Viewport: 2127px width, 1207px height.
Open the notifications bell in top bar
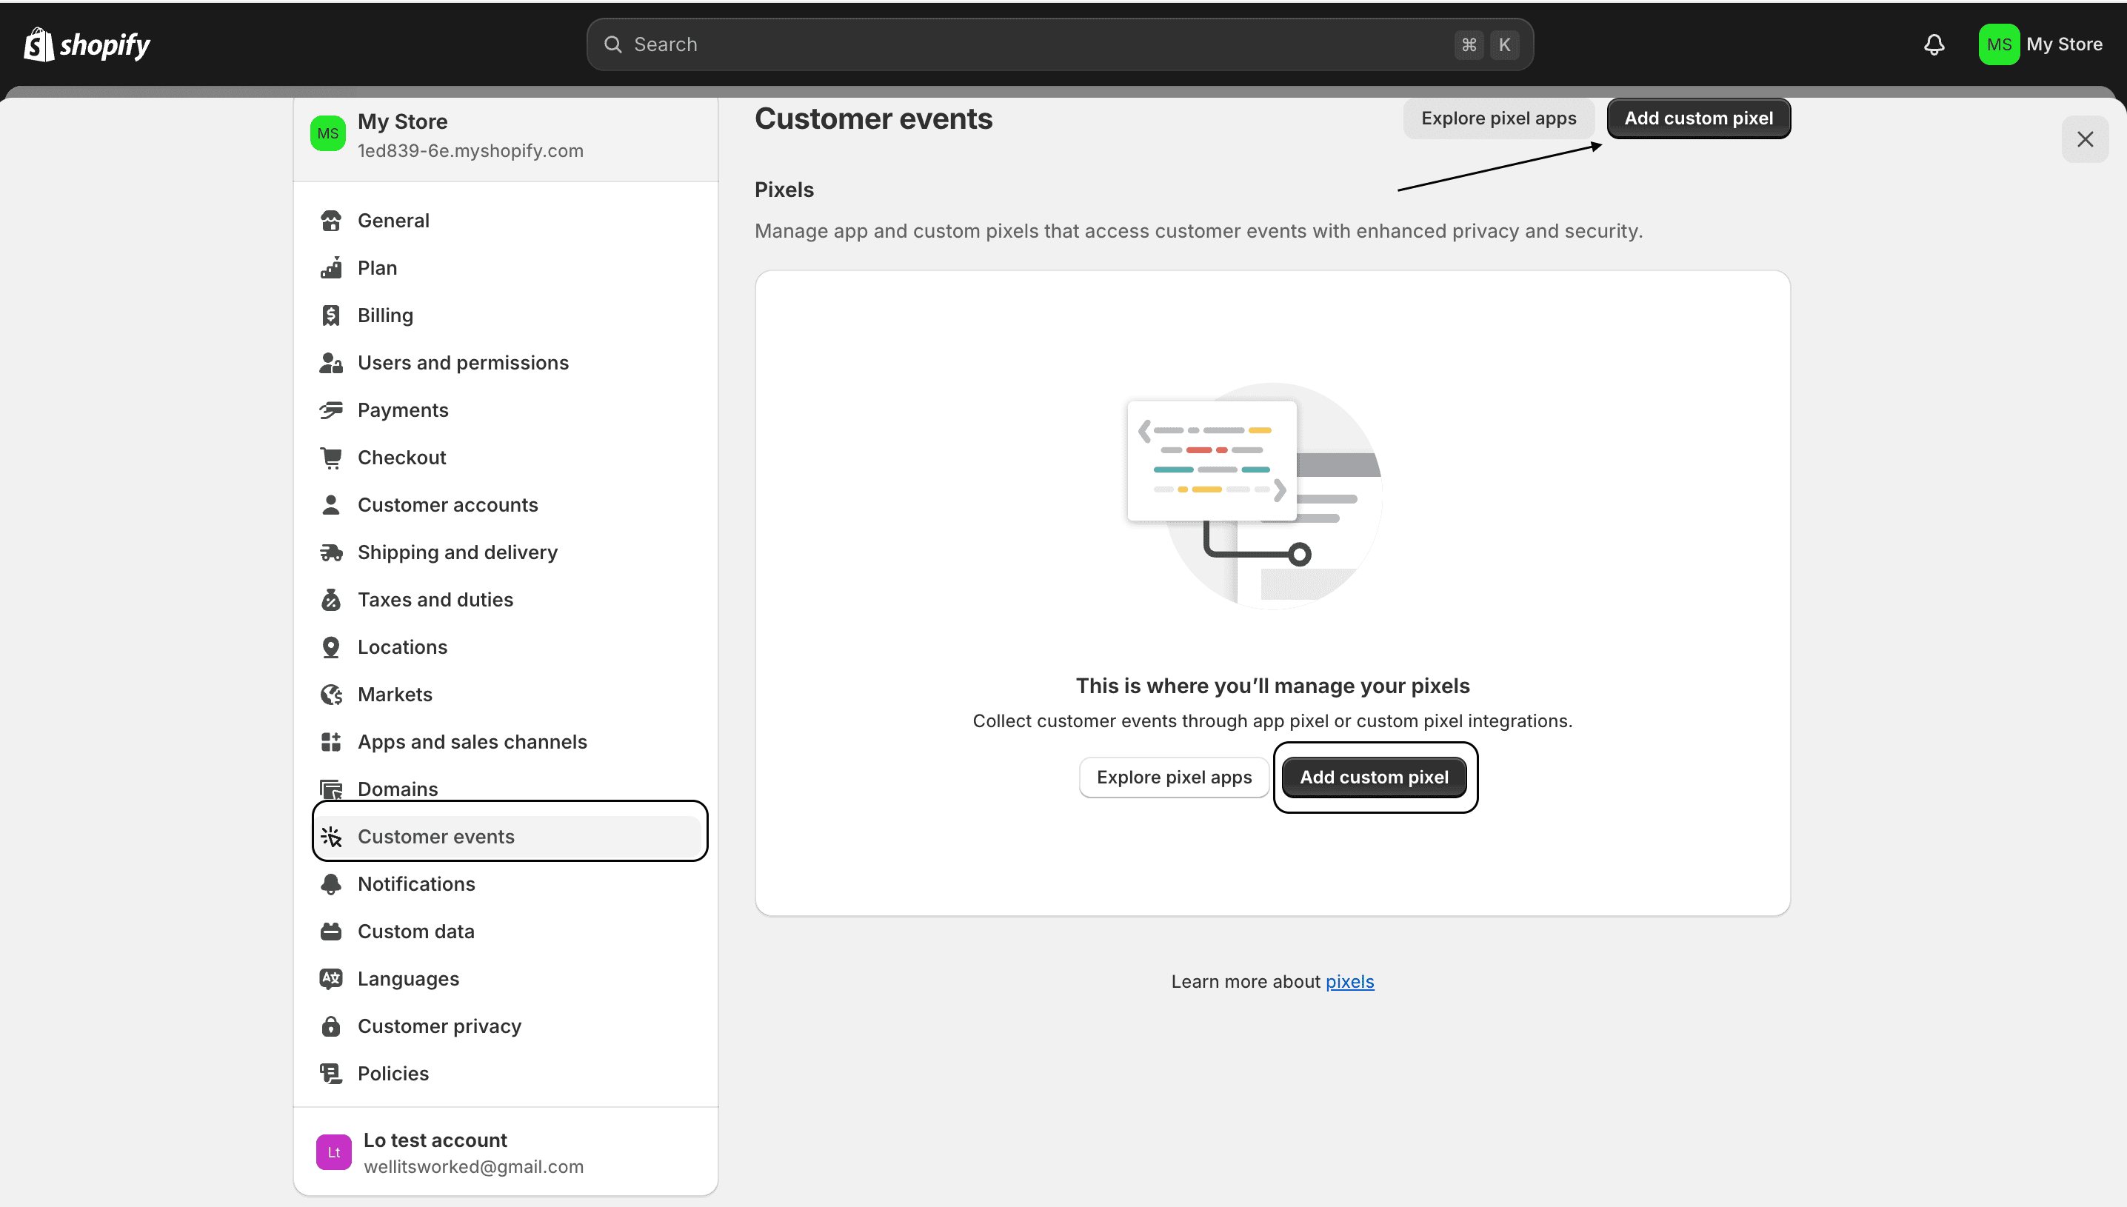click(1934, 44)
